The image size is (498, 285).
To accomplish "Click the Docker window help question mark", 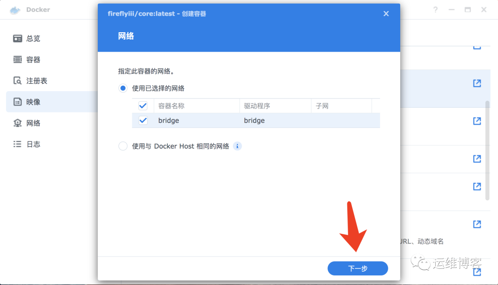I will [435, 10].
